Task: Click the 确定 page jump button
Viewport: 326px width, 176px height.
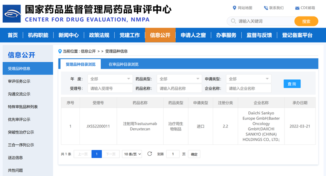Action: click(x=194, y=154)
